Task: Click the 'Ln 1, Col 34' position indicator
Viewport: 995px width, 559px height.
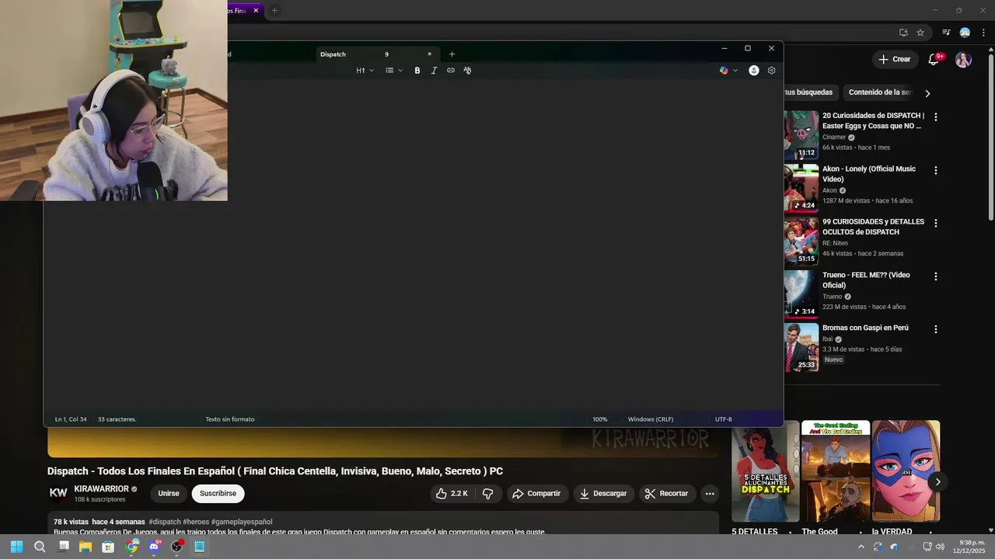Action: [x=71, y=419]
